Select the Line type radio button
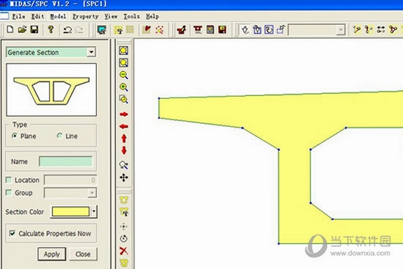 point(59,136)
